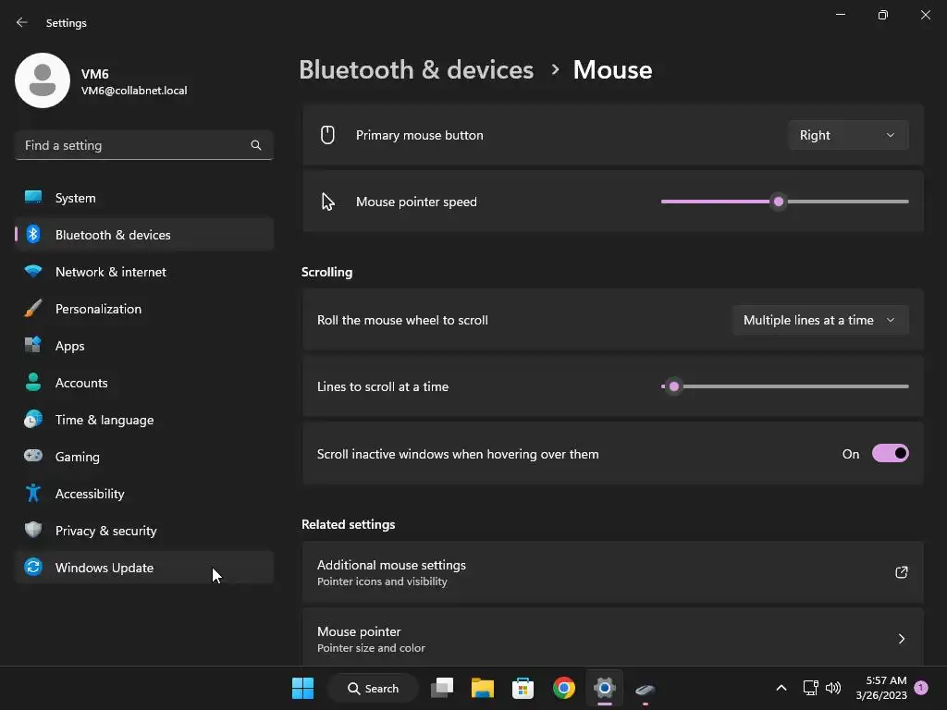Click the Find a setting search field

(x=144, y=145)
